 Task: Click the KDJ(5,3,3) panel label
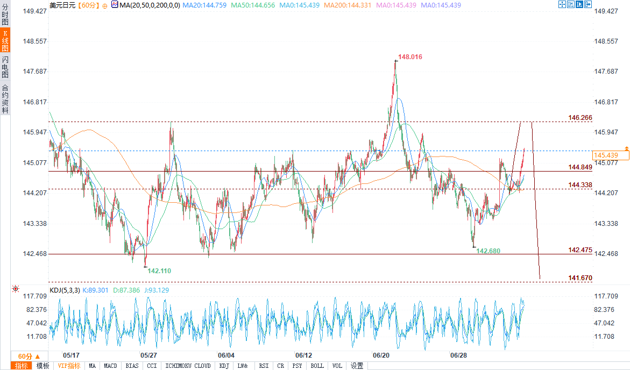tap(65, 290)
